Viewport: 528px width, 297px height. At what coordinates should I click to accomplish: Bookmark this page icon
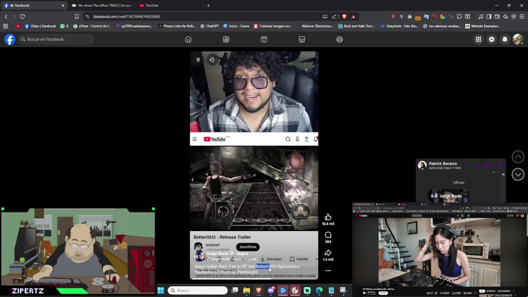(x=77, y=16)
